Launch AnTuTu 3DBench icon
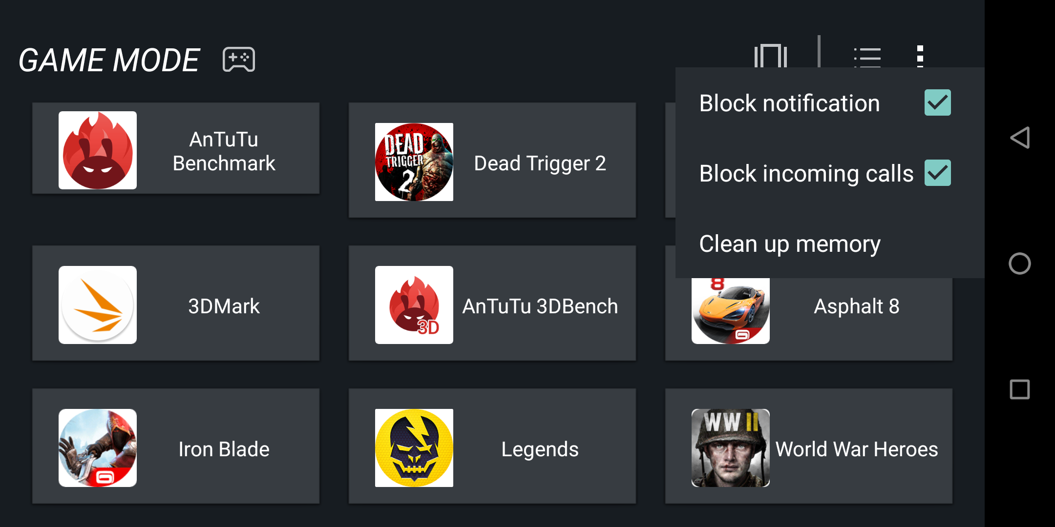This screenshot has height=527, width=1055. pos(414,305)
